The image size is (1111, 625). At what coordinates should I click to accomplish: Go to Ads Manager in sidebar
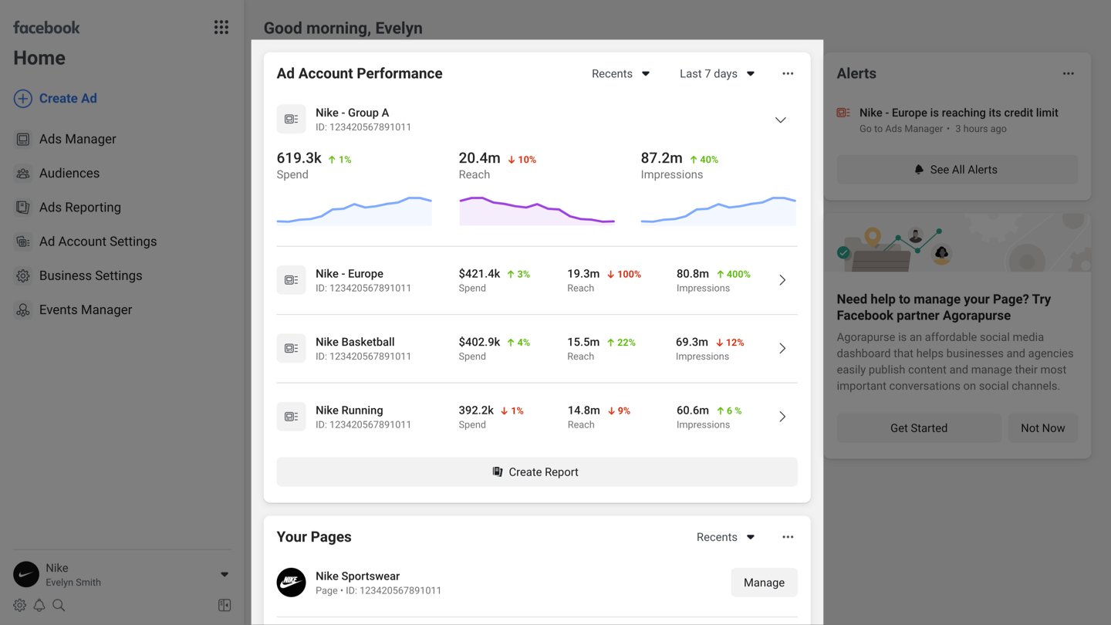tap(77, 139)
